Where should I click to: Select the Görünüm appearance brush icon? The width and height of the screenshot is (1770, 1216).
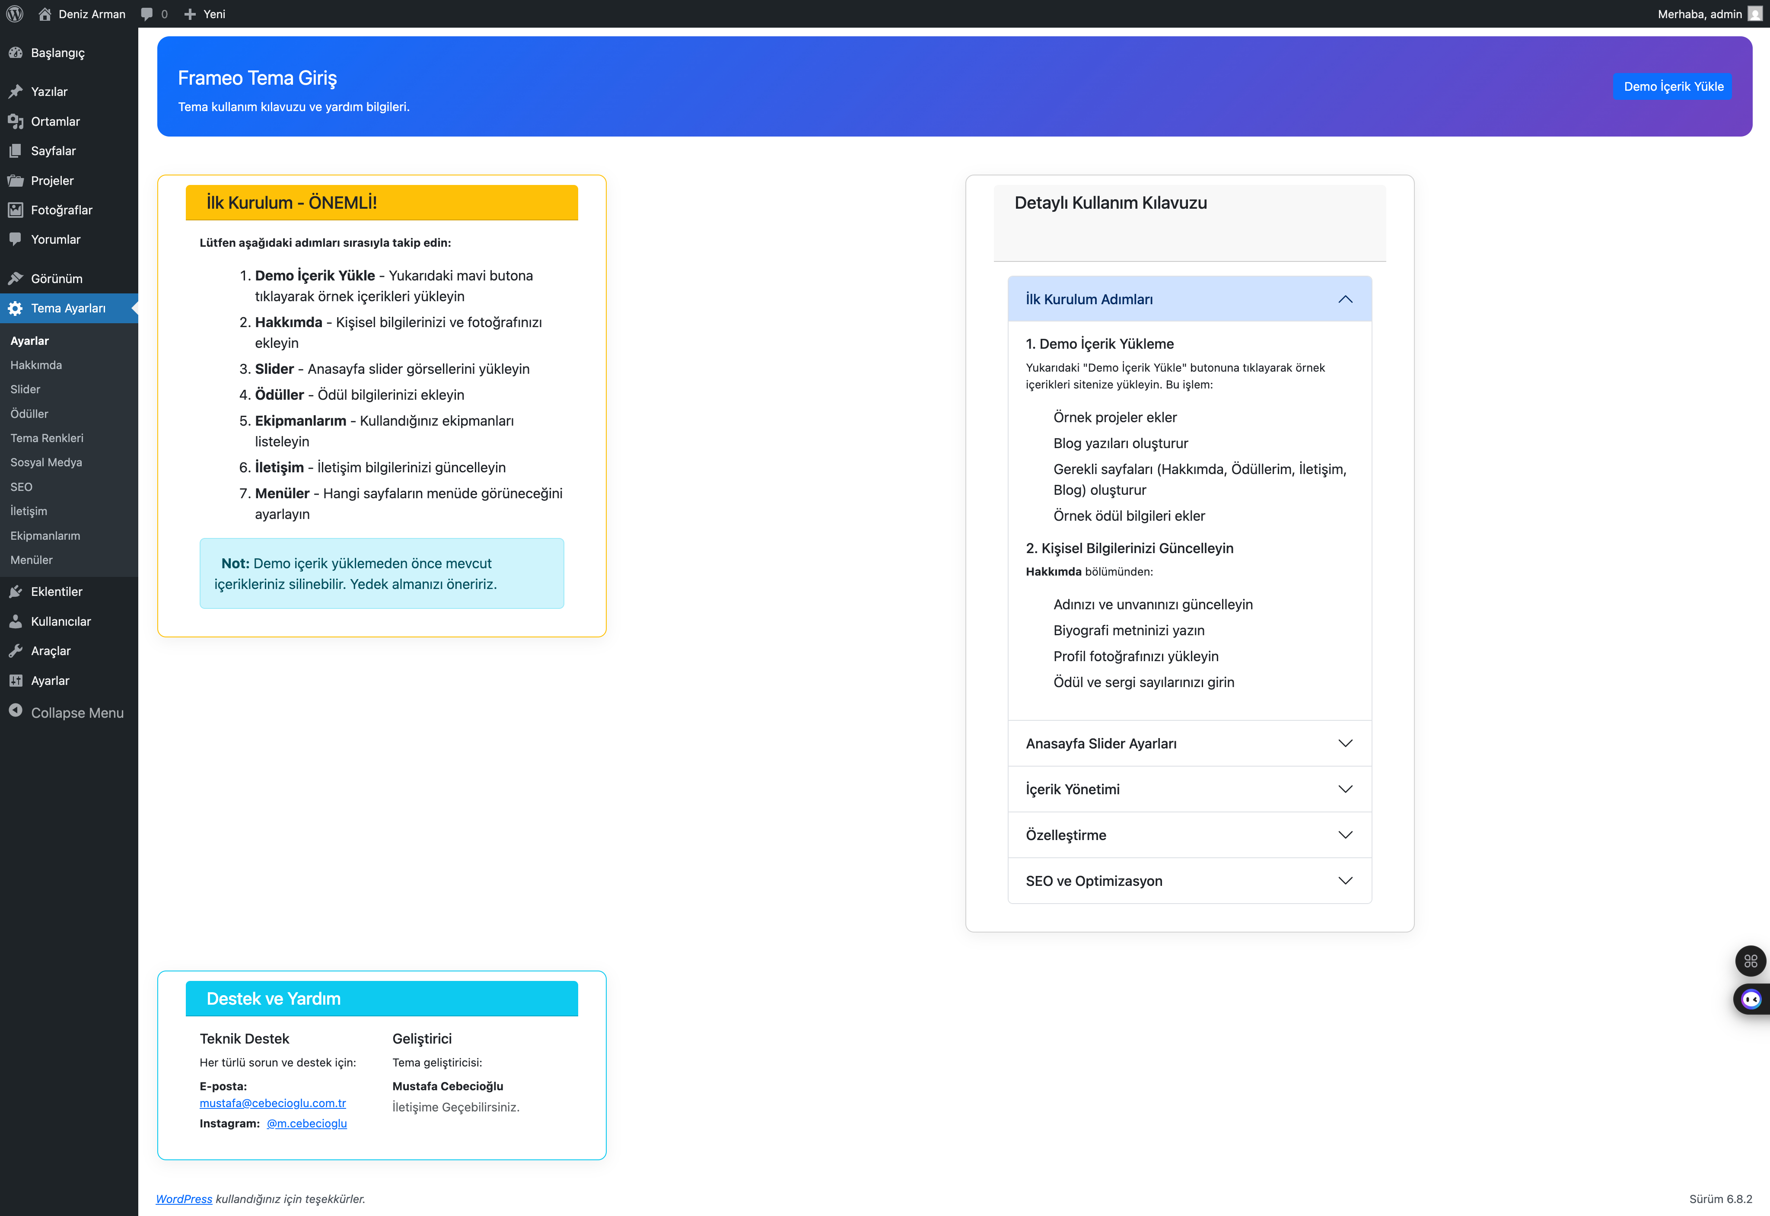17,279
